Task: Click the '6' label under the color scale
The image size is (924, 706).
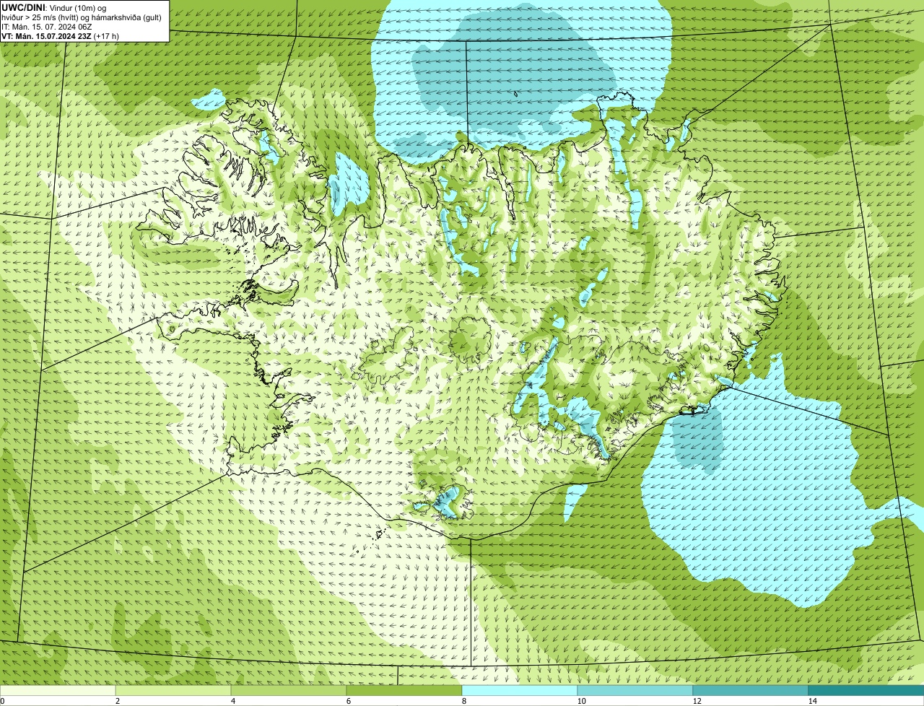Action: [x=348, y=701]
